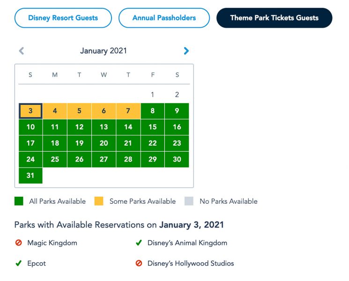
Task: Click the yellow Some Parks Available swatch
Action: tap(99, 201)
